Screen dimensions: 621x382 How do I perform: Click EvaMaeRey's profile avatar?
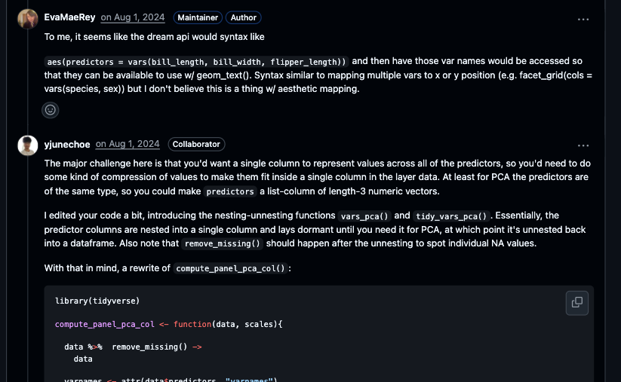[28, 18]
